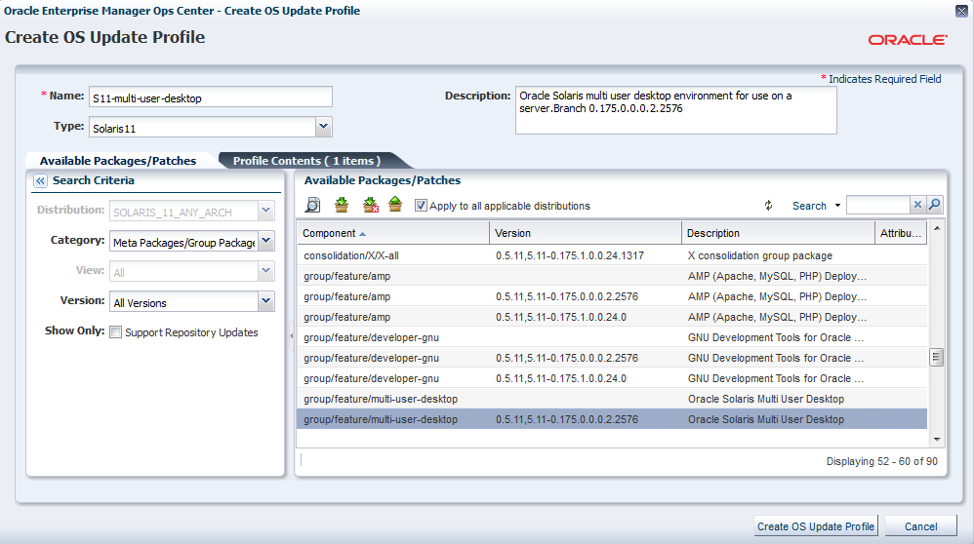This screenshot has width=974, height=544.
Task: Toggle Apply to all applicable distributions checkbox
Action: (x=421, y=206)
